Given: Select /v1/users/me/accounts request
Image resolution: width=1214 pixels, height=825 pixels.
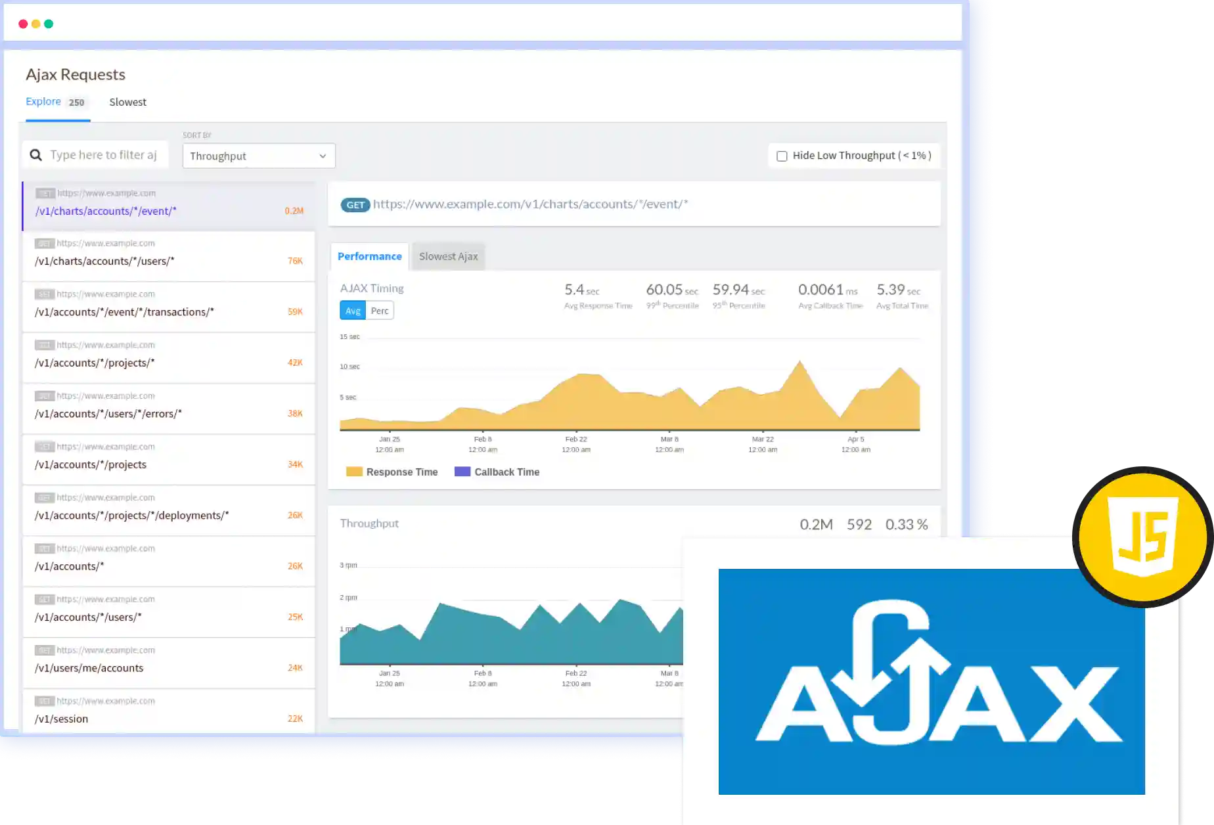Looking at the screenshot, I should 169,663.
